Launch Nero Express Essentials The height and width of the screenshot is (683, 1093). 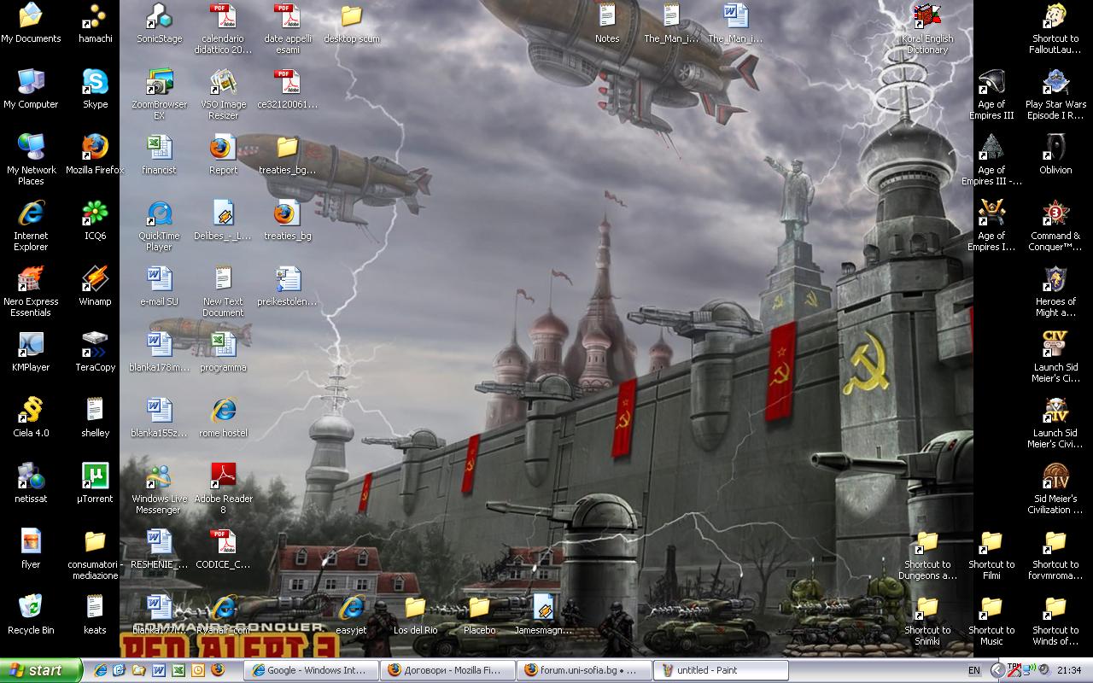31,280
